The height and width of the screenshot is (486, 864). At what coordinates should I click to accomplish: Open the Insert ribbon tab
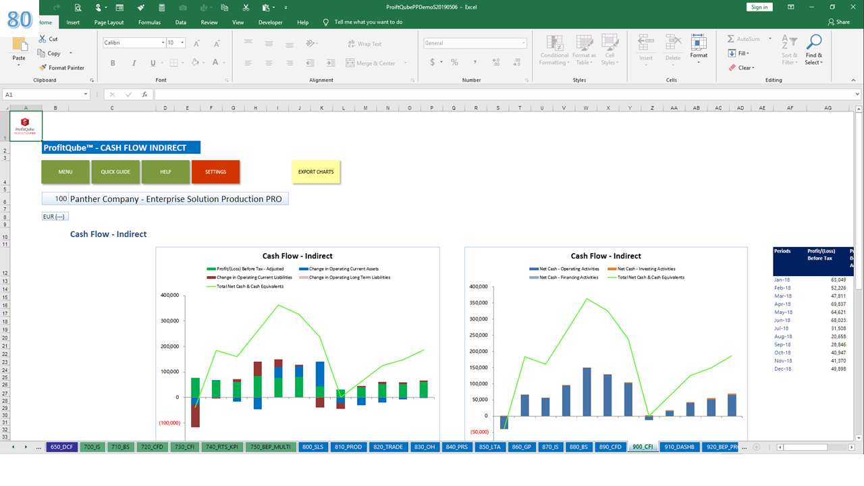pos(73,22)
